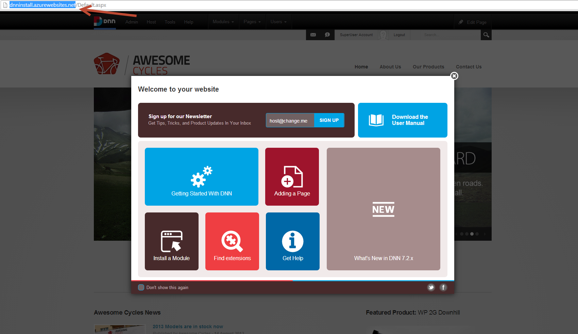
Task: Open the notifications bubble icon
Action: pyautogui.click(x=327, y=35)
